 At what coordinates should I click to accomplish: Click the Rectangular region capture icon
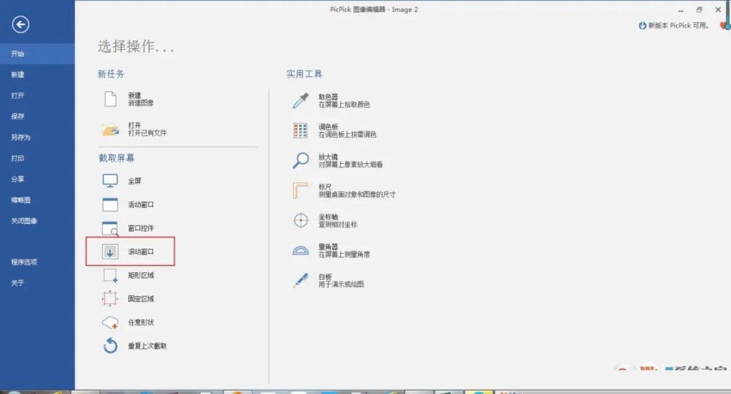110,276
